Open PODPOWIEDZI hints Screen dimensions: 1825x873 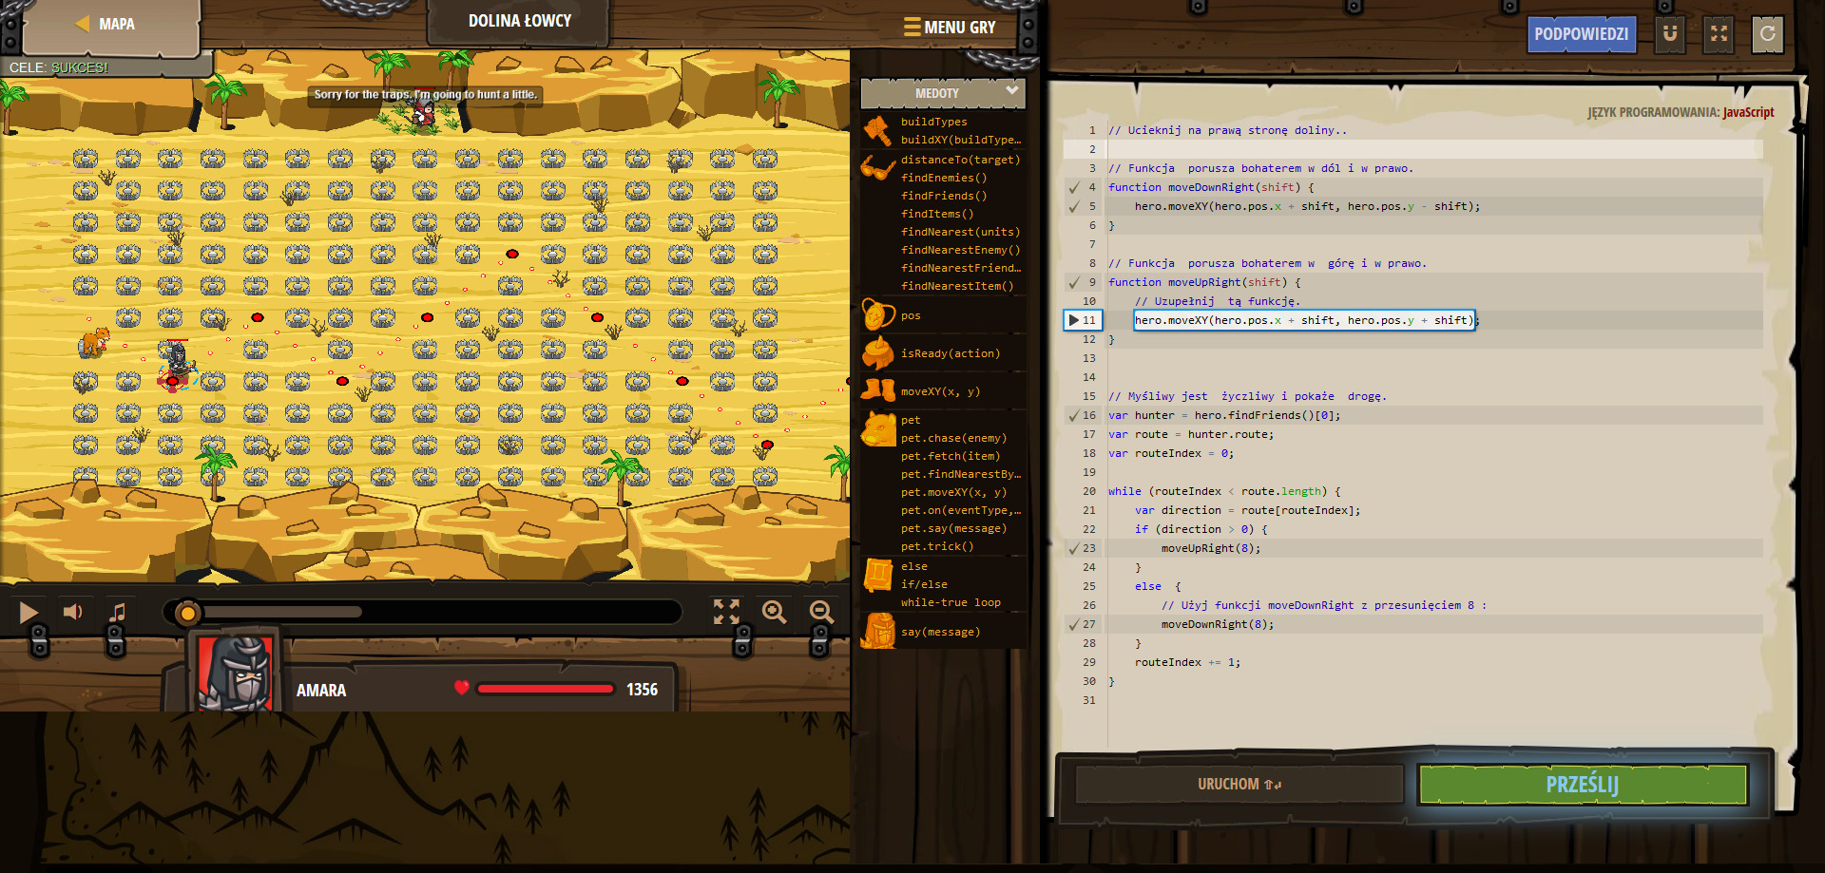(1581, 34)
